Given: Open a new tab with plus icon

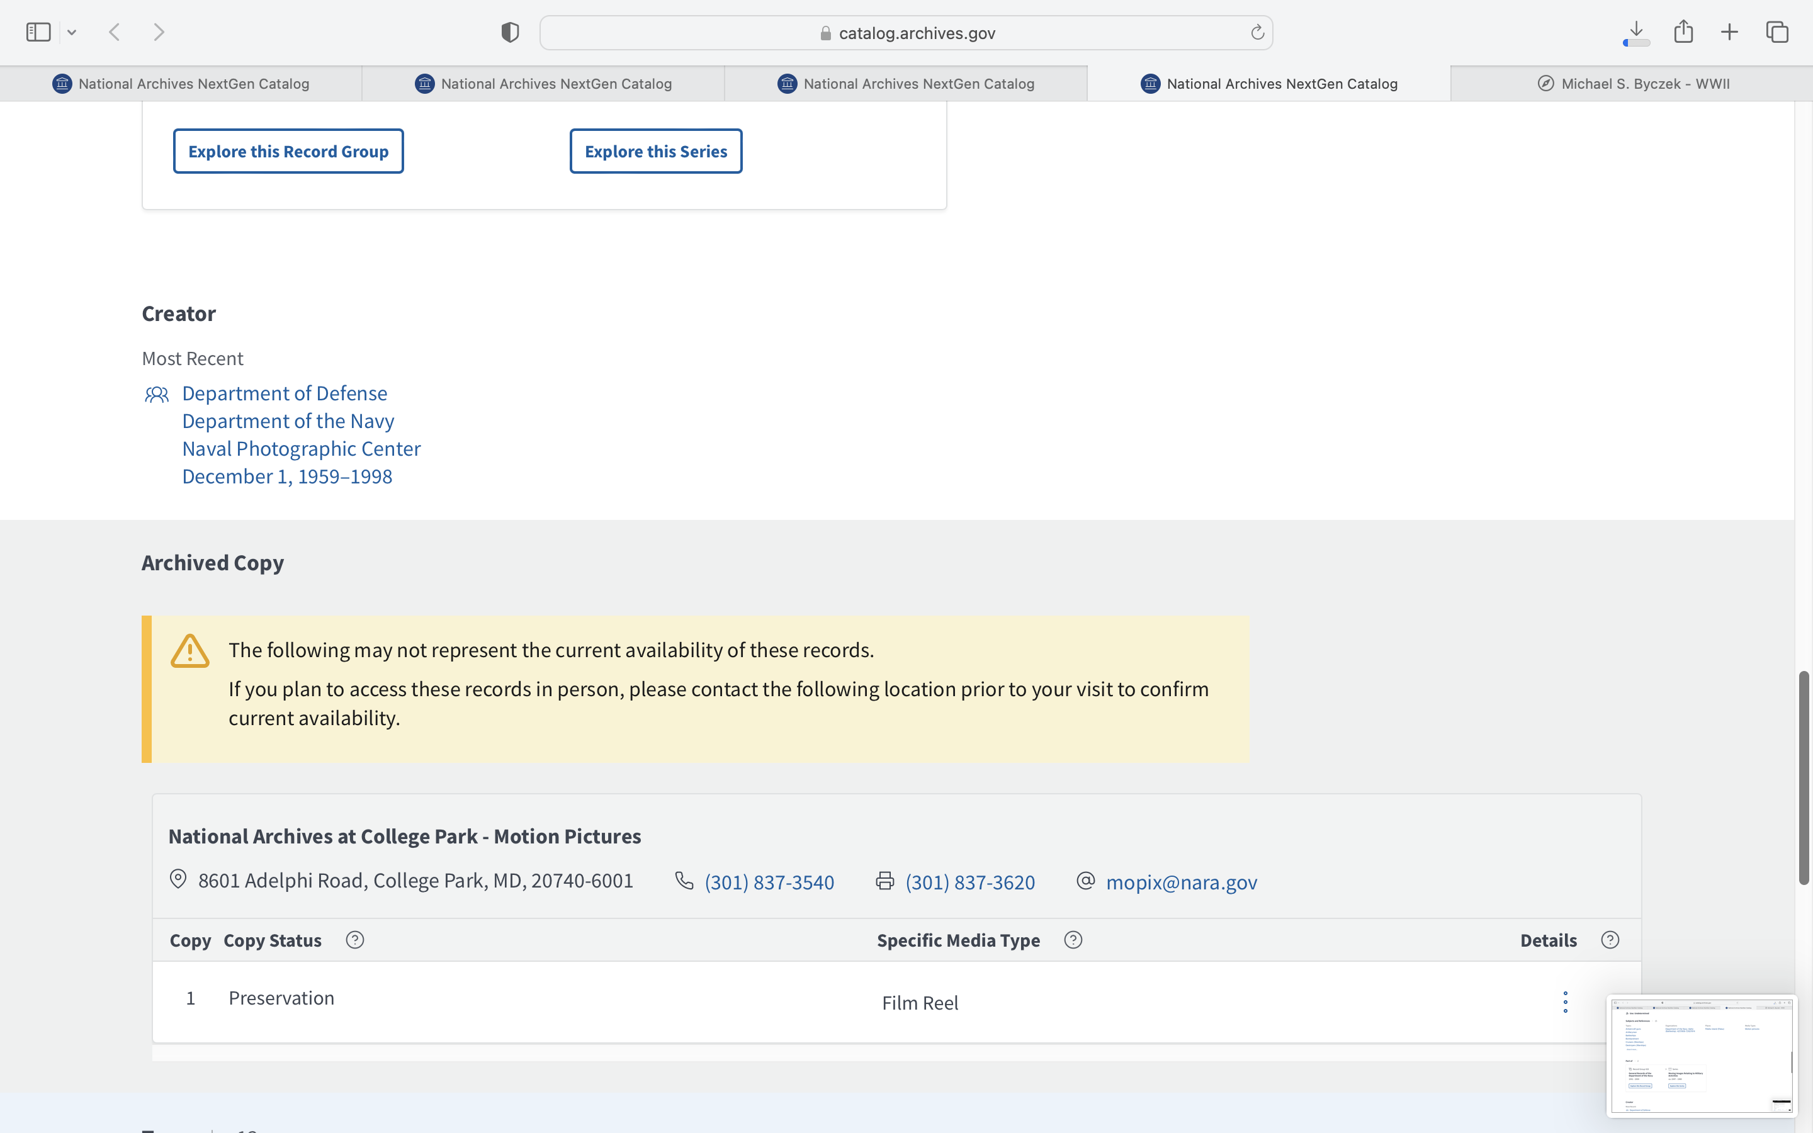Looking at the screenshot, I should 1730,32.
